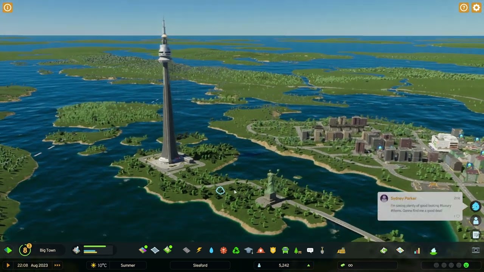Open the Education graduation cap menu
Viewport: 484px width, 272px height.
(x=248, y=250)
